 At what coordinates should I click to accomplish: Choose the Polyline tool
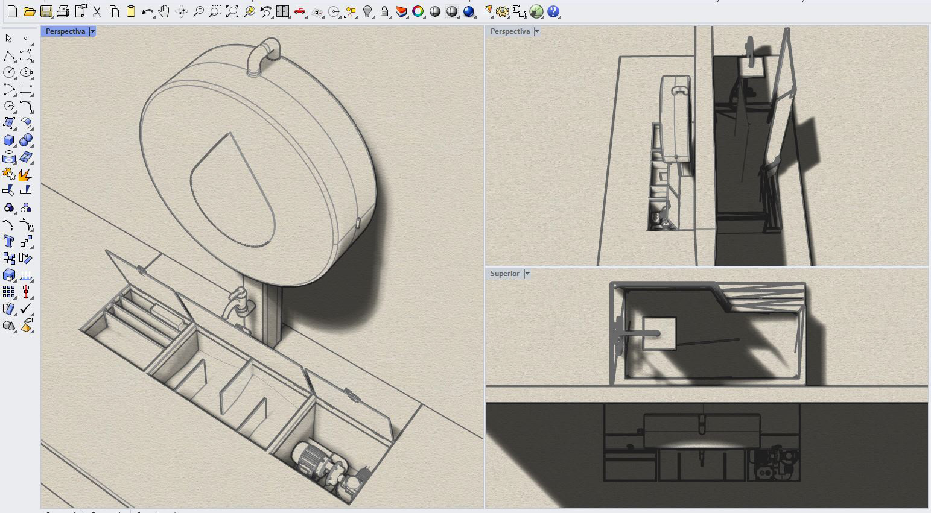tap(8, 56)
